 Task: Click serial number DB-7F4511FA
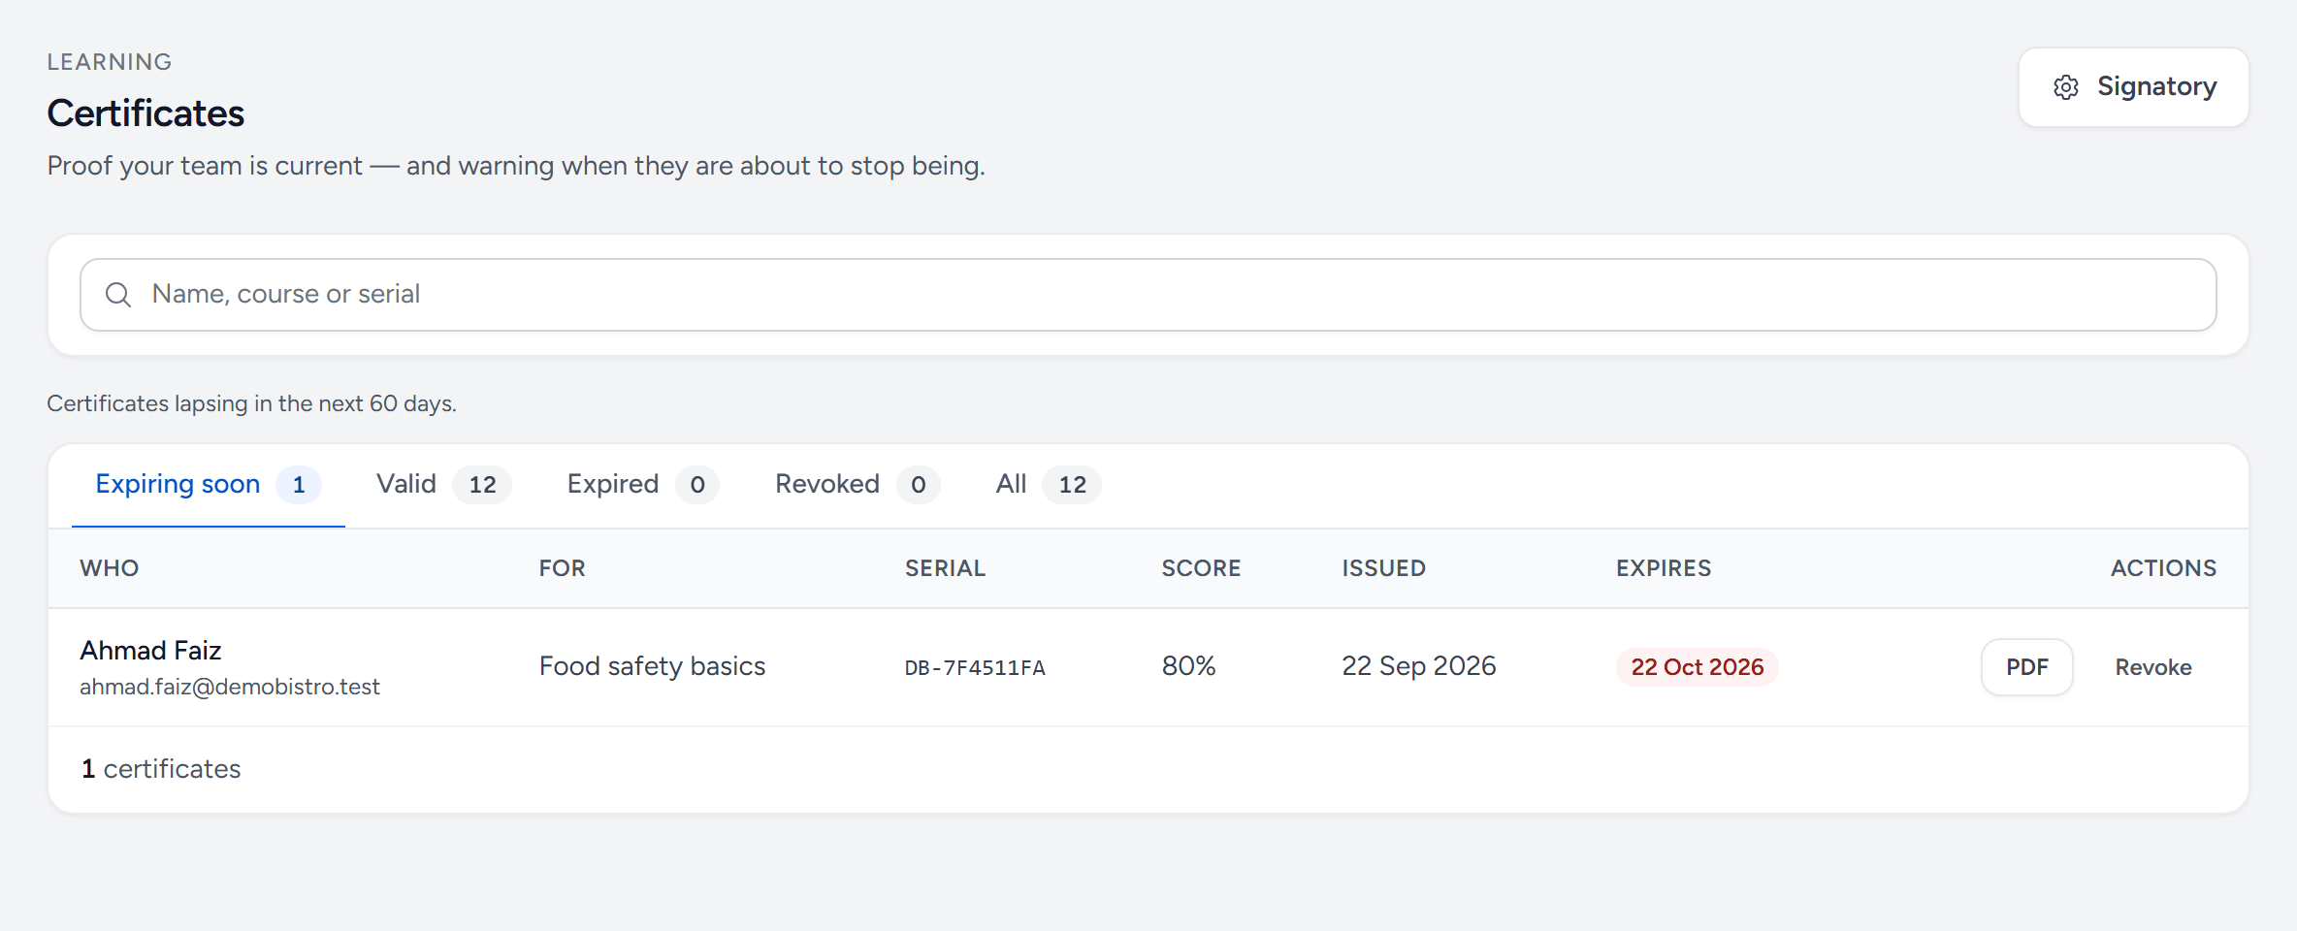tap(975, 668)
